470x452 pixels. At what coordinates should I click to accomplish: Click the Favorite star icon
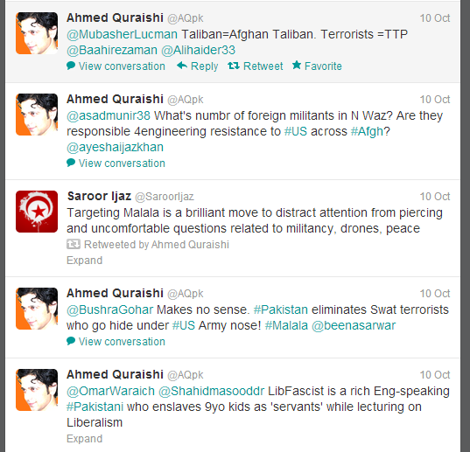[x=297, y=65]
